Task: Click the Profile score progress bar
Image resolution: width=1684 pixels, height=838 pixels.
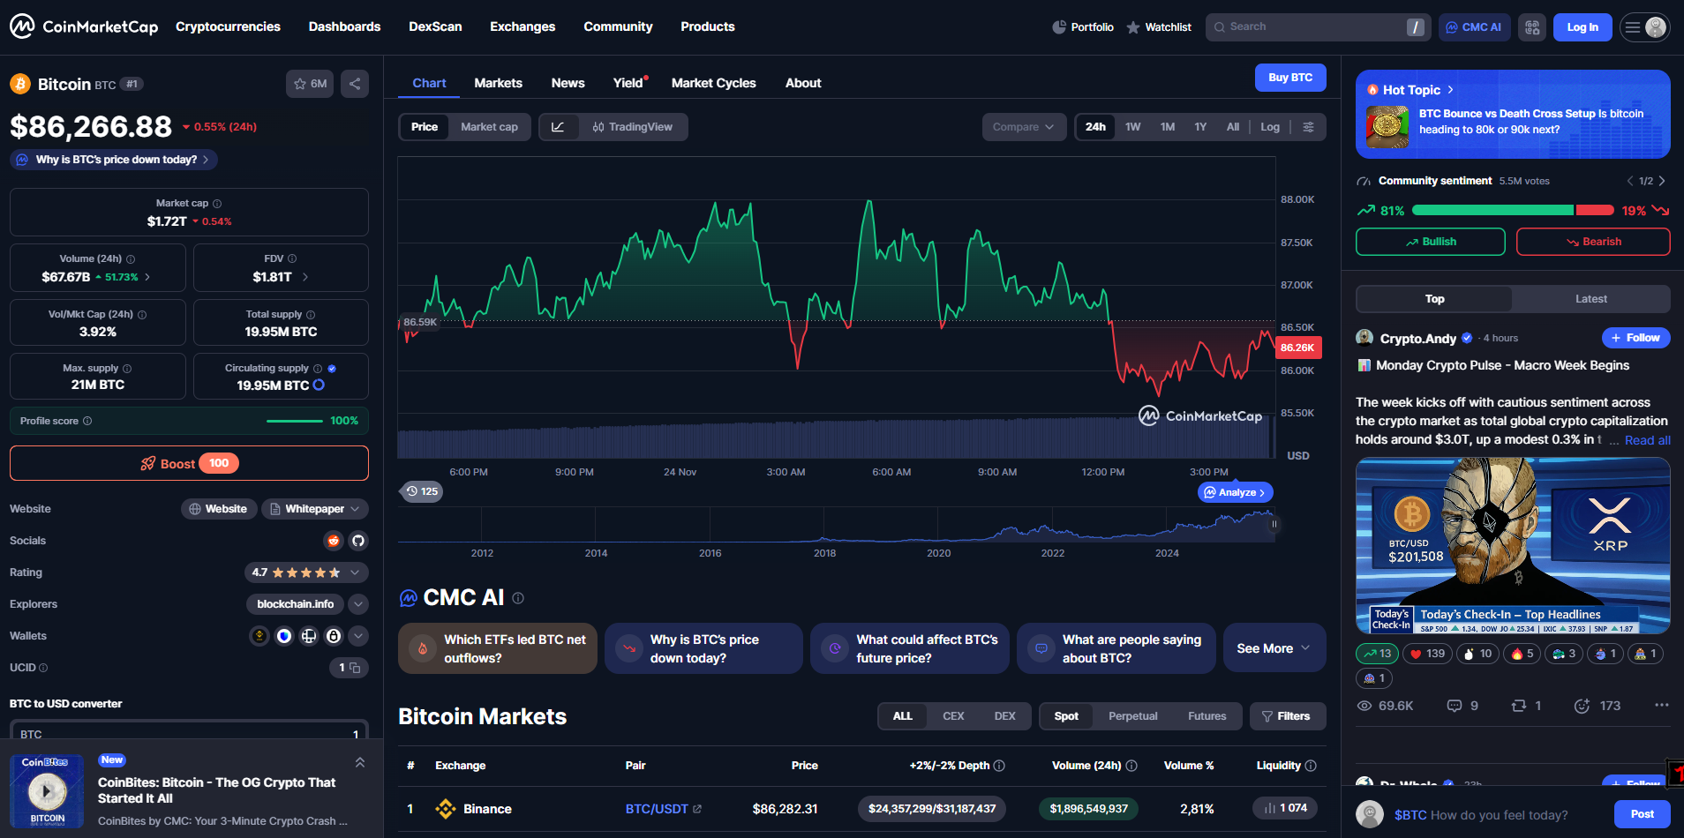Action: [295, 421]
